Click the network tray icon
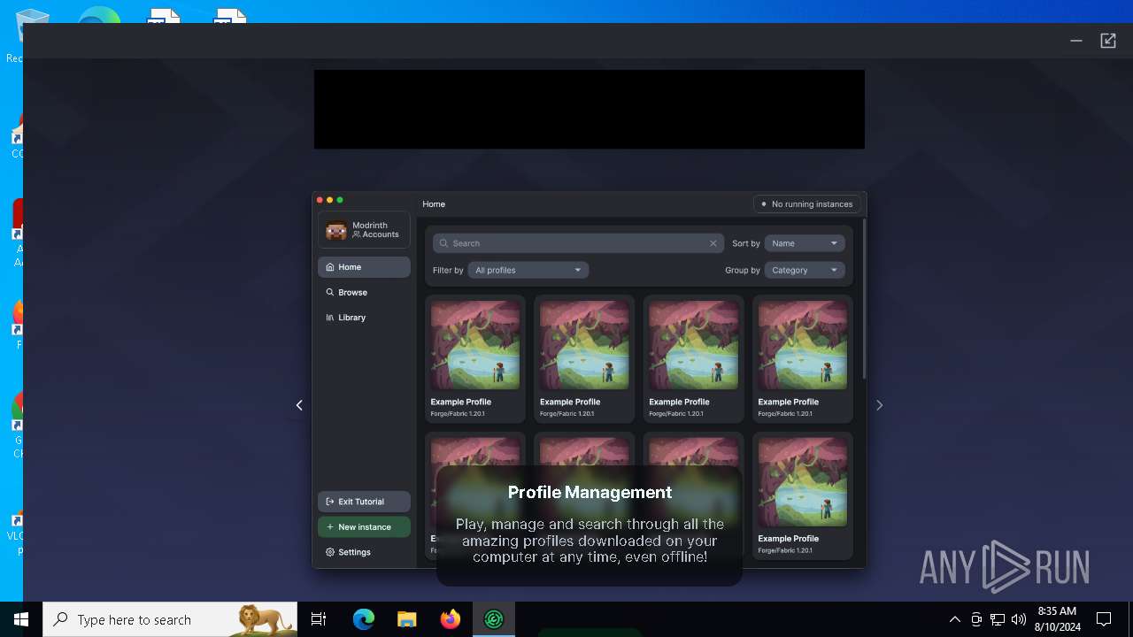The width and height of the screenshot is (1133, 637). (998, 619)
